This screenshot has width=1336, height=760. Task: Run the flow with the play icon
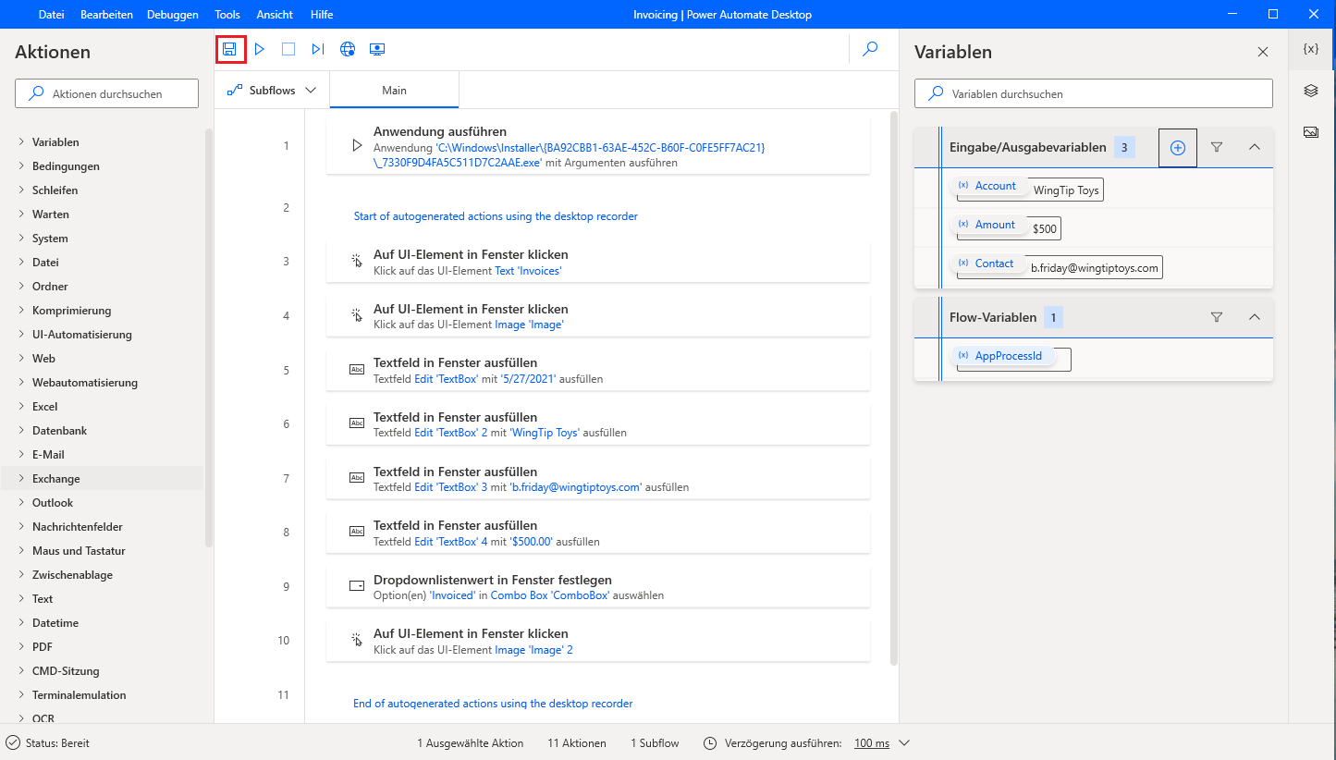260,49
